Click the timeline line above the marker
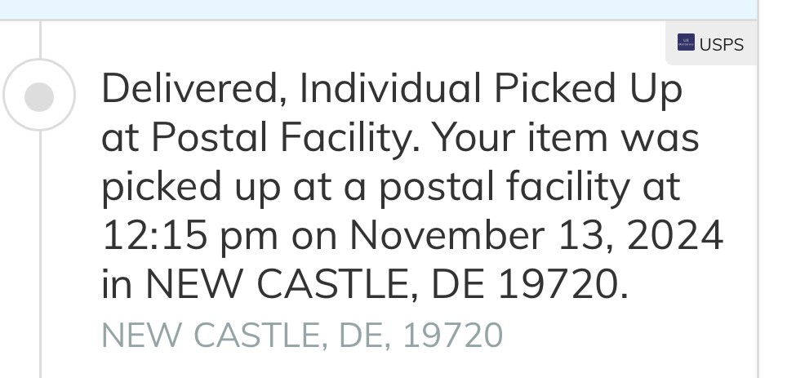This screenshot has width=796, height=378. [x=41, y=39]
